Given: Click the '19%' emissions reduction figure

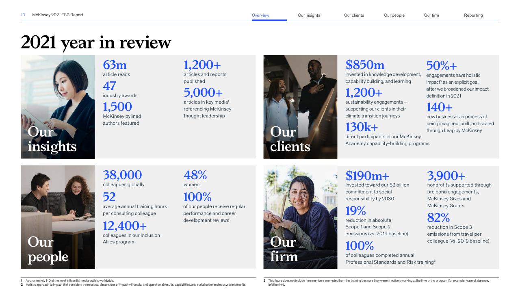Looking at the screenshot, I should 356,211.
